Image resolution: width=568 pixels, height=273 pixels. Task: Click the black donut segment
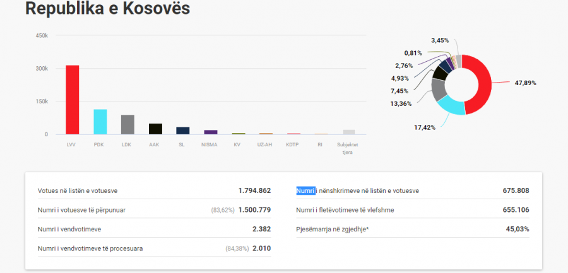tap(441, 73)
